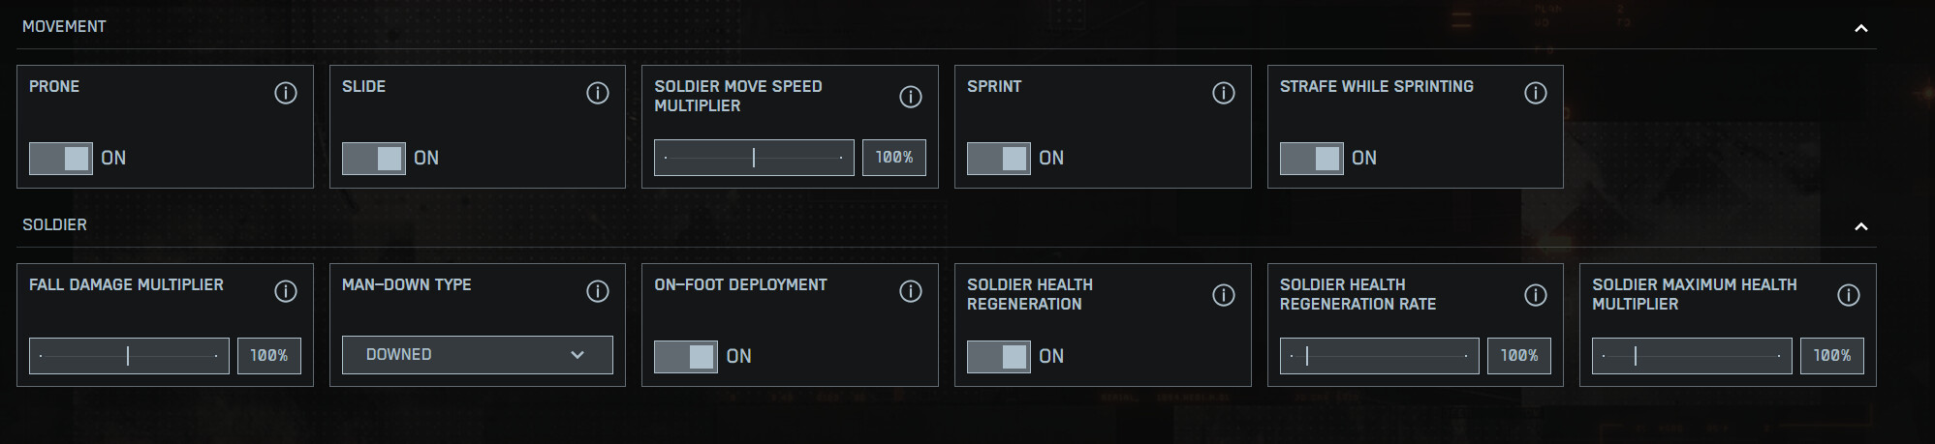Screen dimensions: 1935x444
Task: Click the Movement section header
Action: (x=64, y=26)
